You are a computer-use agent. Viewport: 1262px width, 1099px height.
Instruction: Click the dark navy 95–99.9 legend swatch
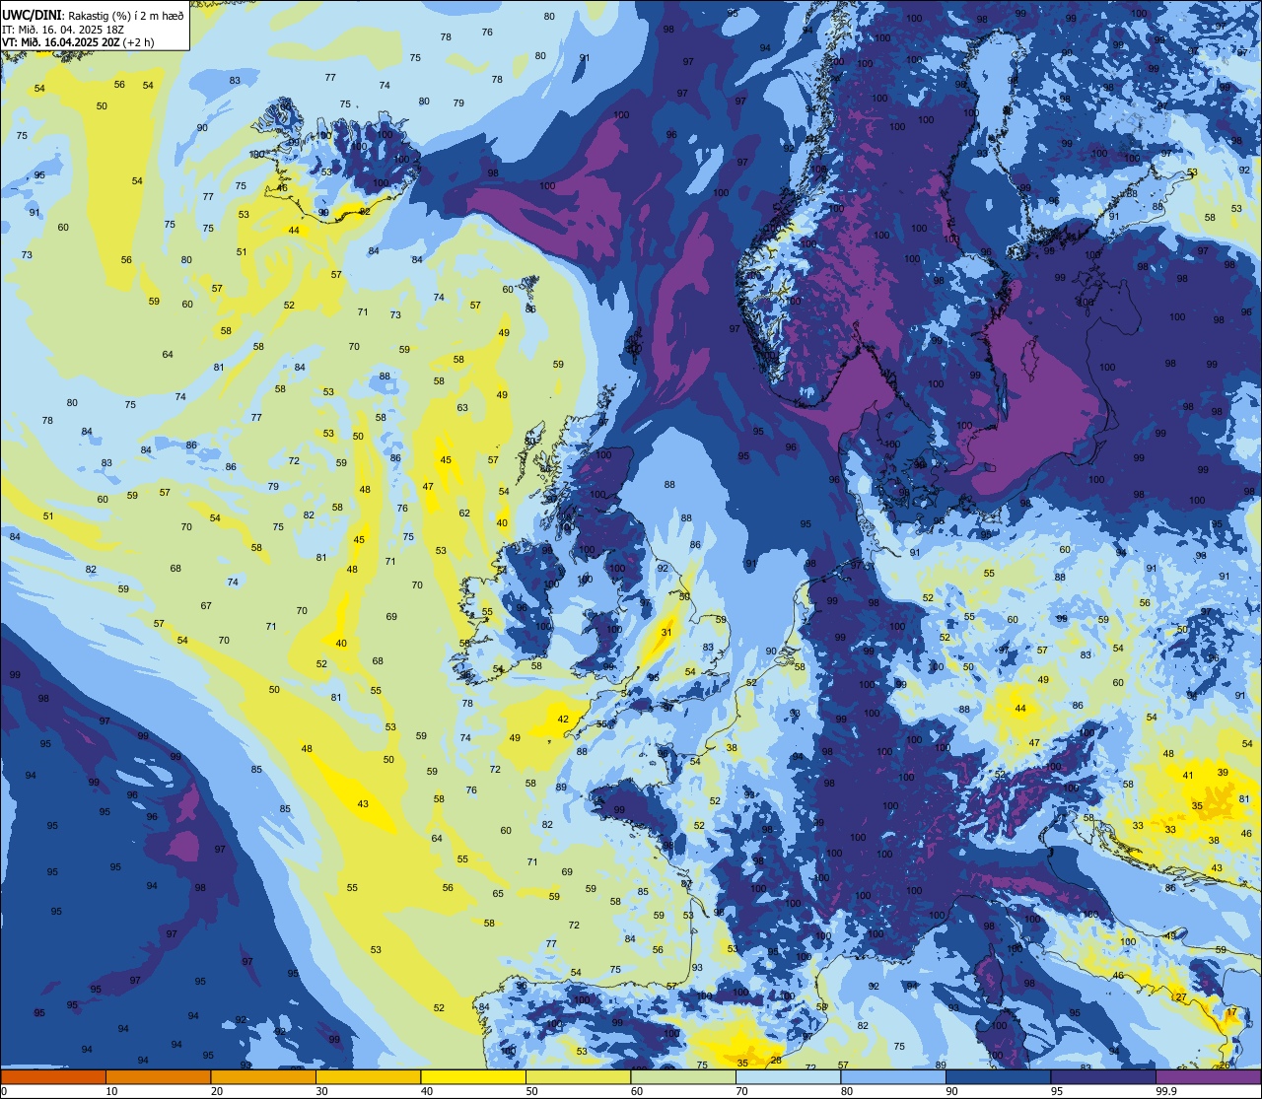point(1103,1076)
